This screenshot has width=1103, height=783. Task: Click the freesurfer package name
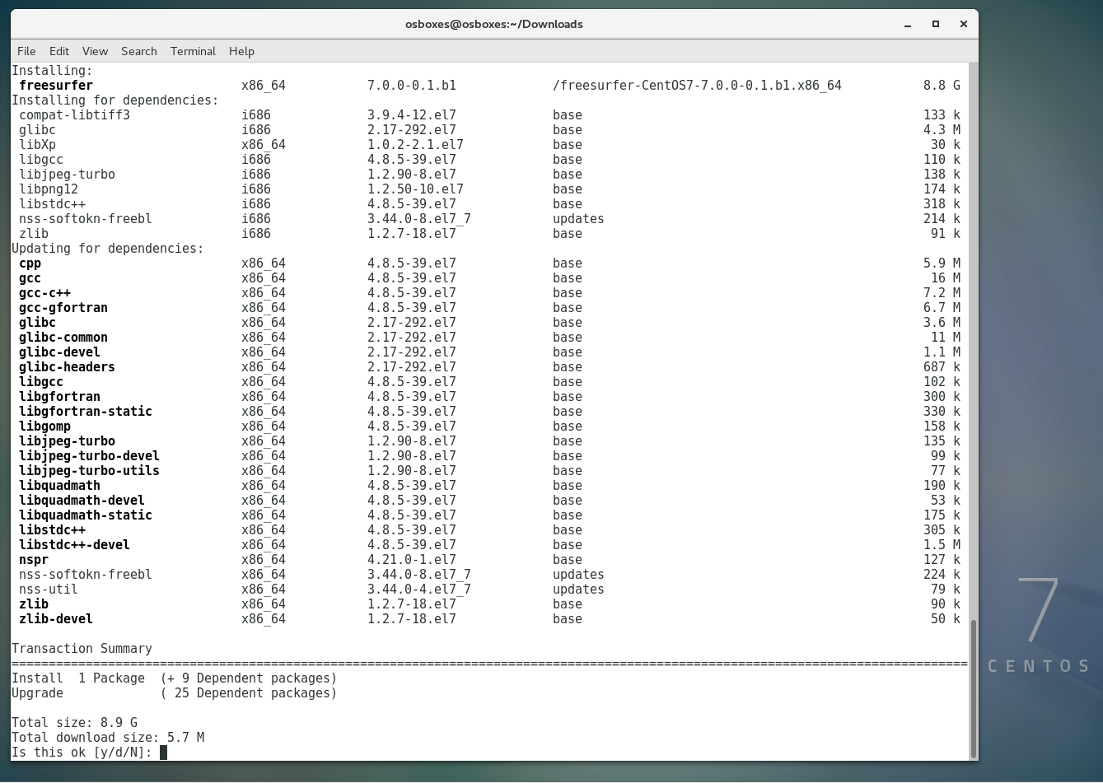coord(56,86)
